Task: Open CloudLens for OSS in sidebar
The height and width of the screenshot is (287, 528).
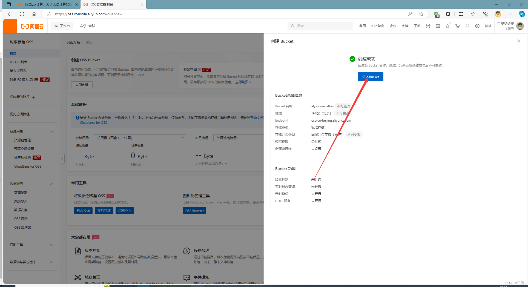Action: [28, 167]
